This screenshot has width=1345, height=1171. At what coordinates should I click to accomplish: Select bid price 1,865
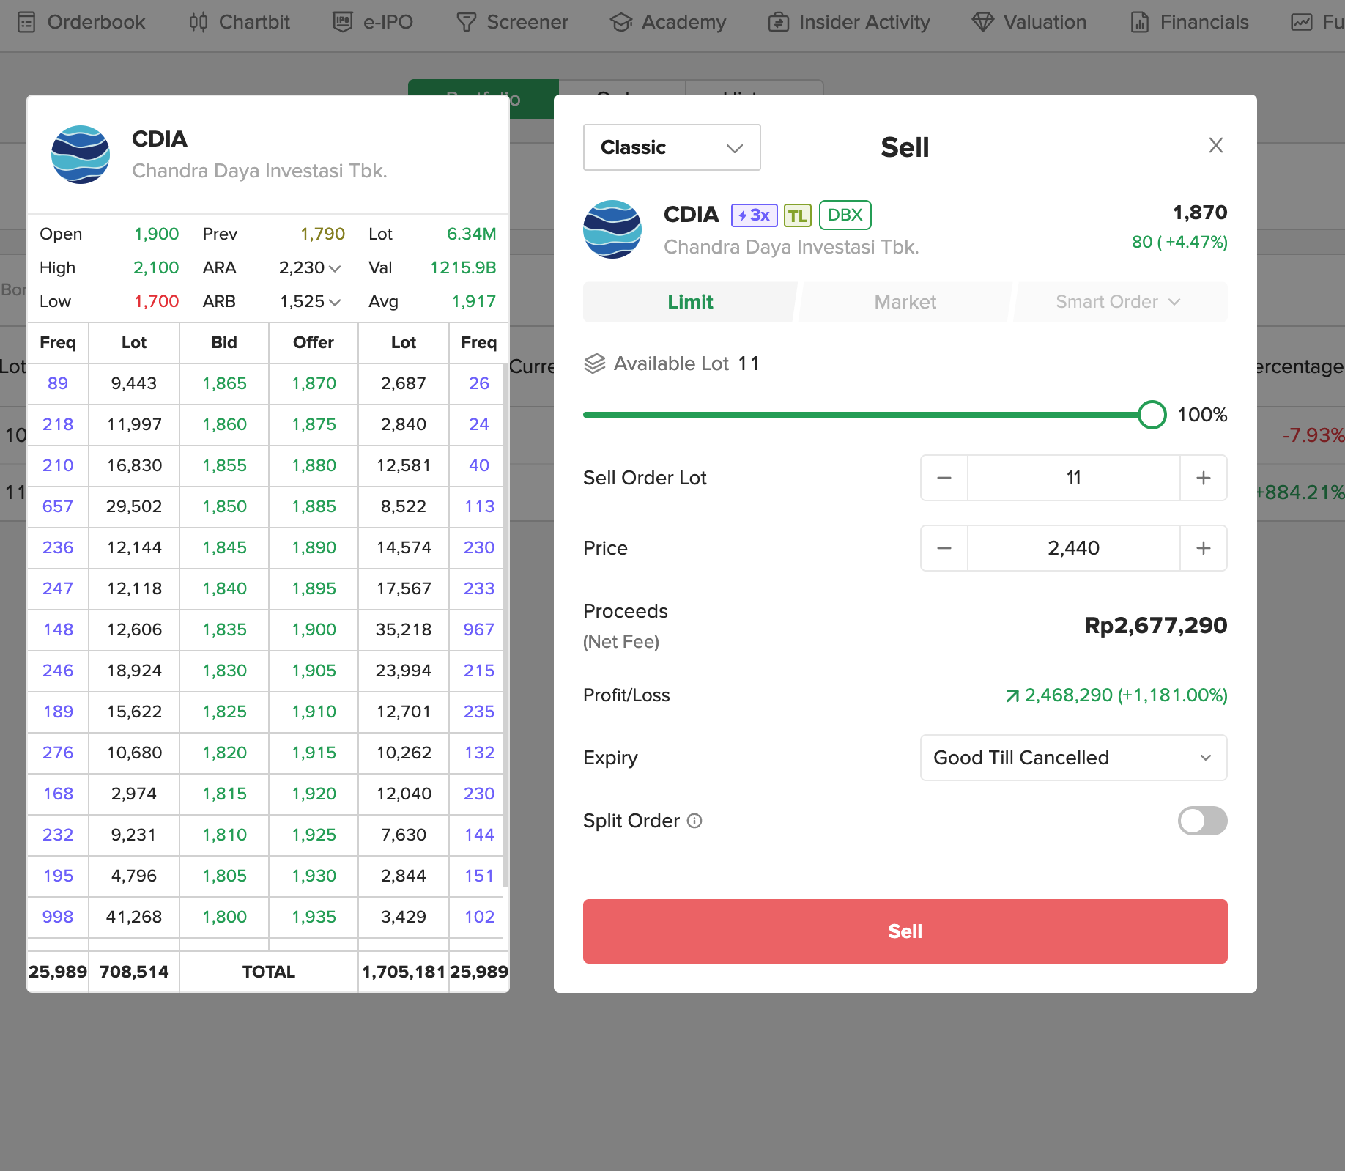(x=224, y=383)
